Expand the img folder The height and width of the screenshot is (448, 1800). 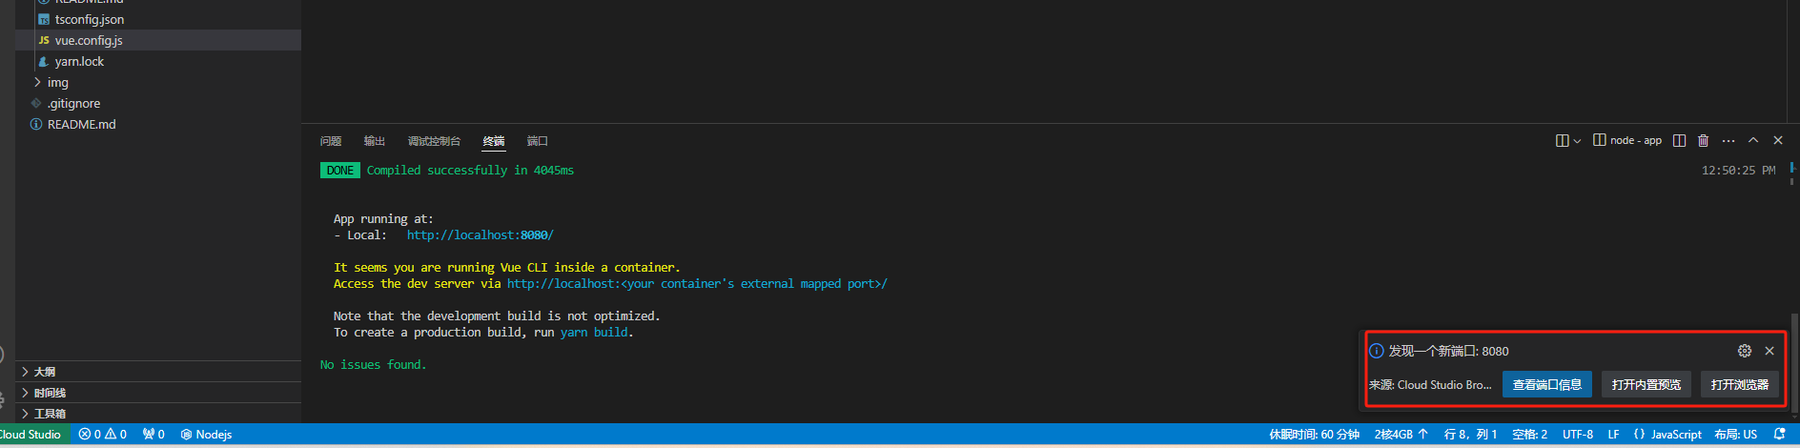click(x=58, y=82)
